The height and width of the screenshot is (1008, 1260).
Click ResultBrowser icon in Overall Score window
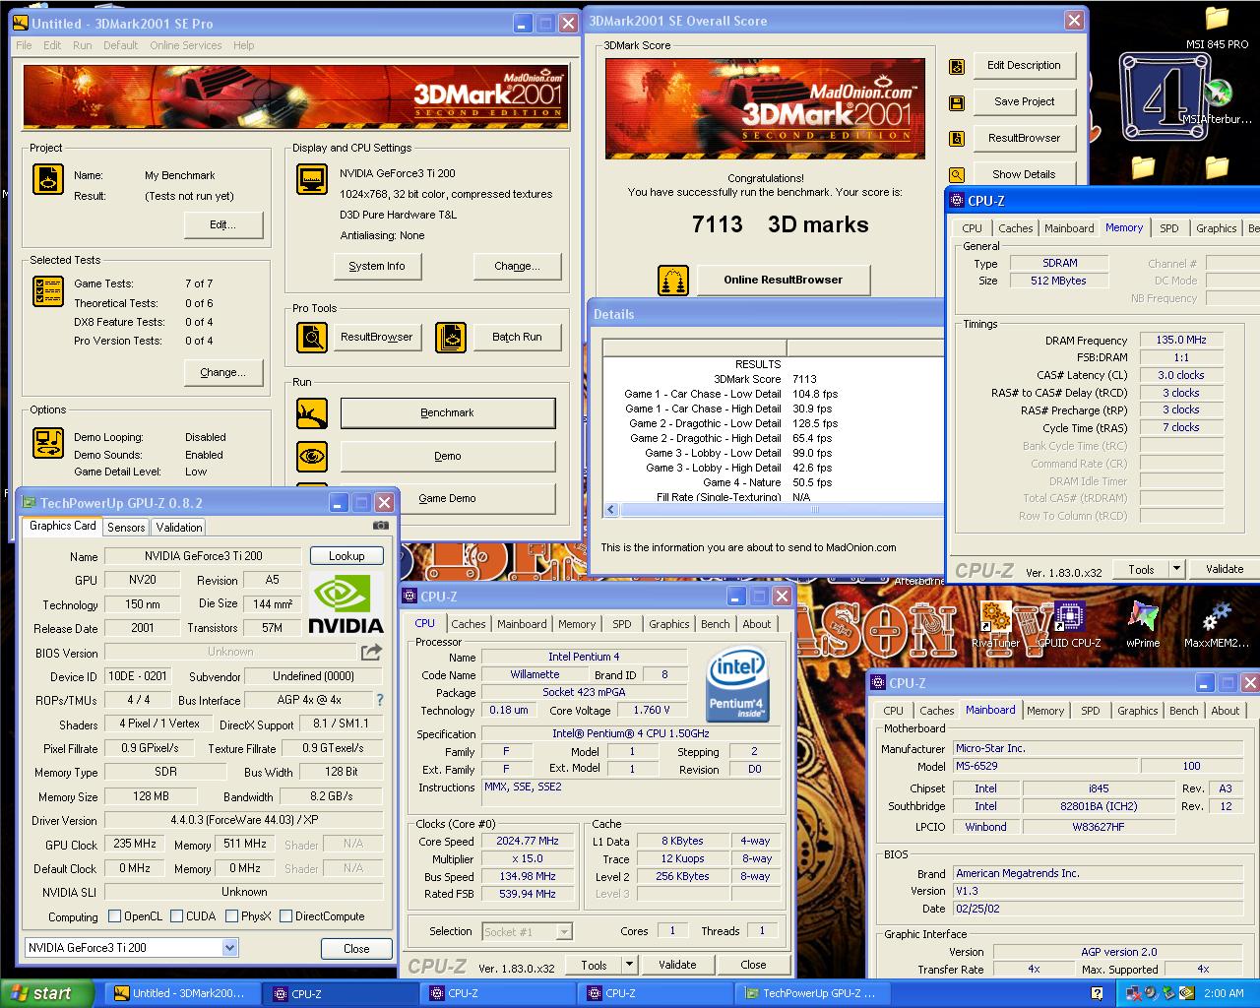[957, 139]
